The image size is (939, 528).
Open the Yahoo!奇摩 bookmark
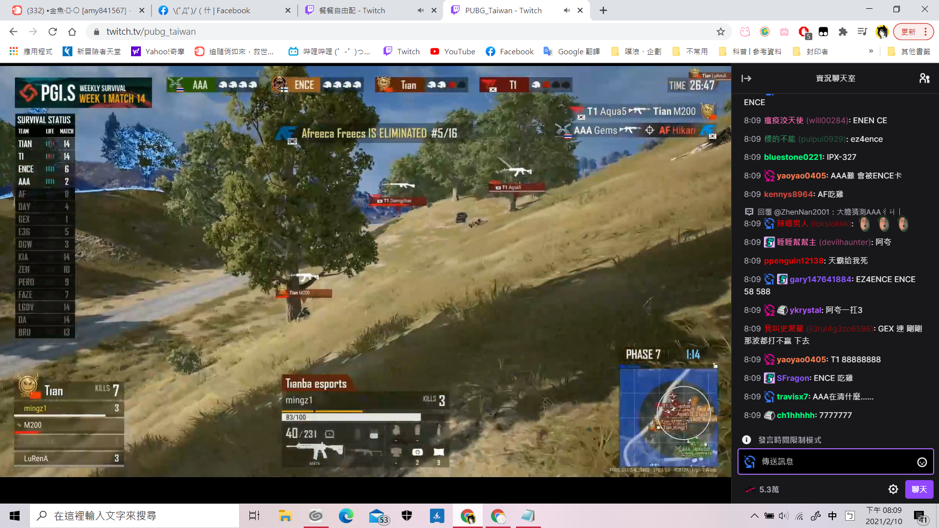[158, 51]
